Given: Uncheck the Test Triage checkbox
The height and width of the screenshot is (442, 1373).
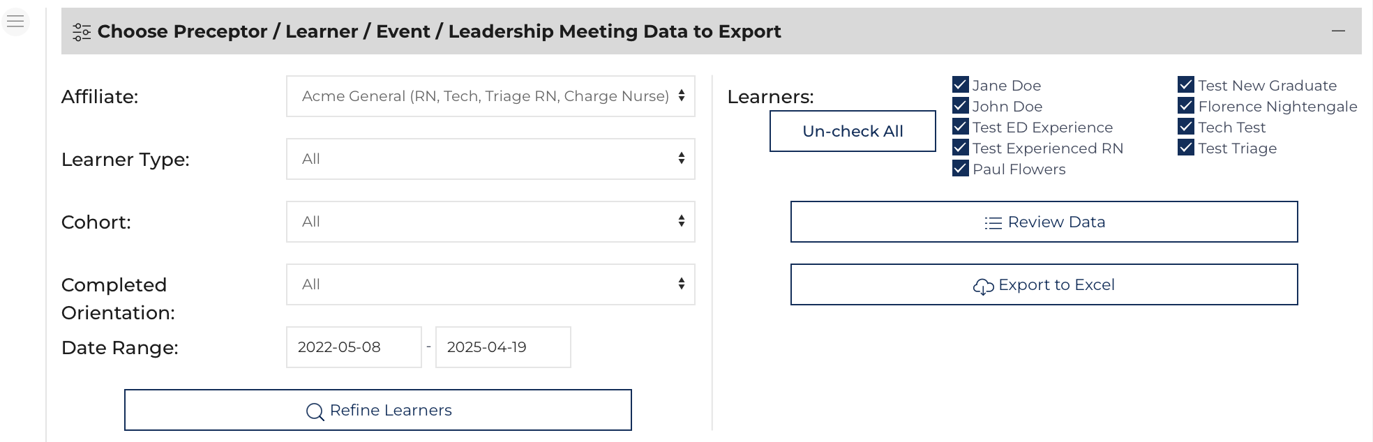Looking at the screenshot, I should tap(1186, 148).
